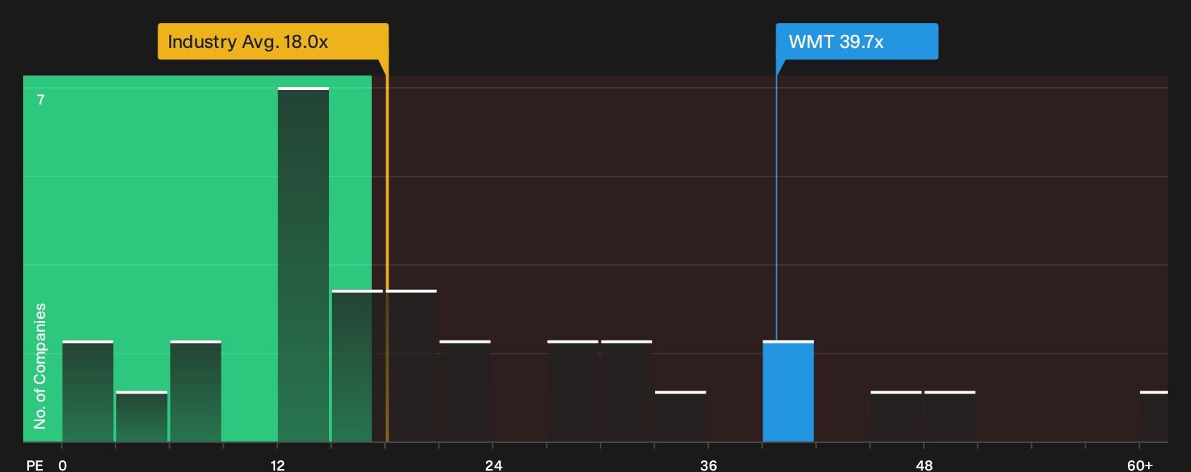Click the No. of Companies axis title

(40, 366)
